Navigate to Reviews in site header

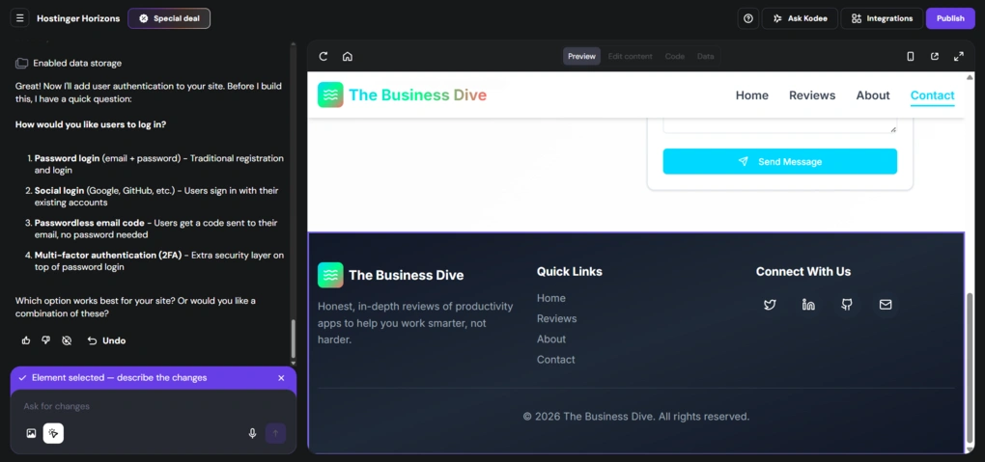click(812, 95)
